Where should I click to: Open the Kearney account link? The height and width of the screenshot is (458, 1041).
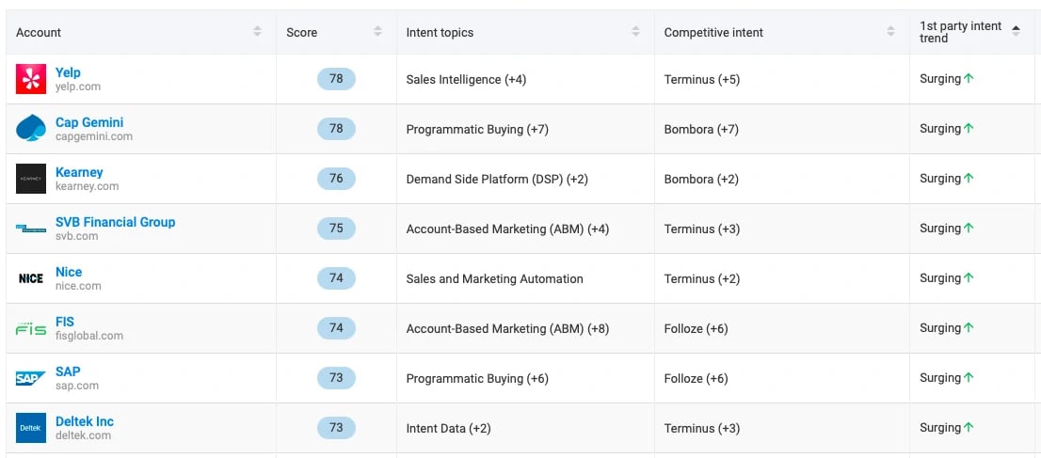pos(79,172)
